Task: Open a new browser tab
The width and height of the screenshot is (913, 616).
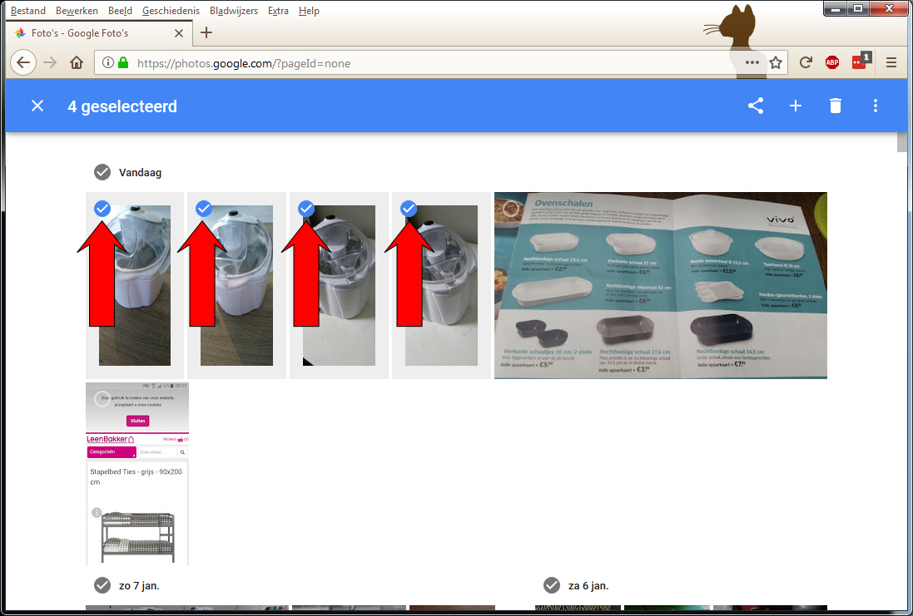Action: tap(206, 32)
